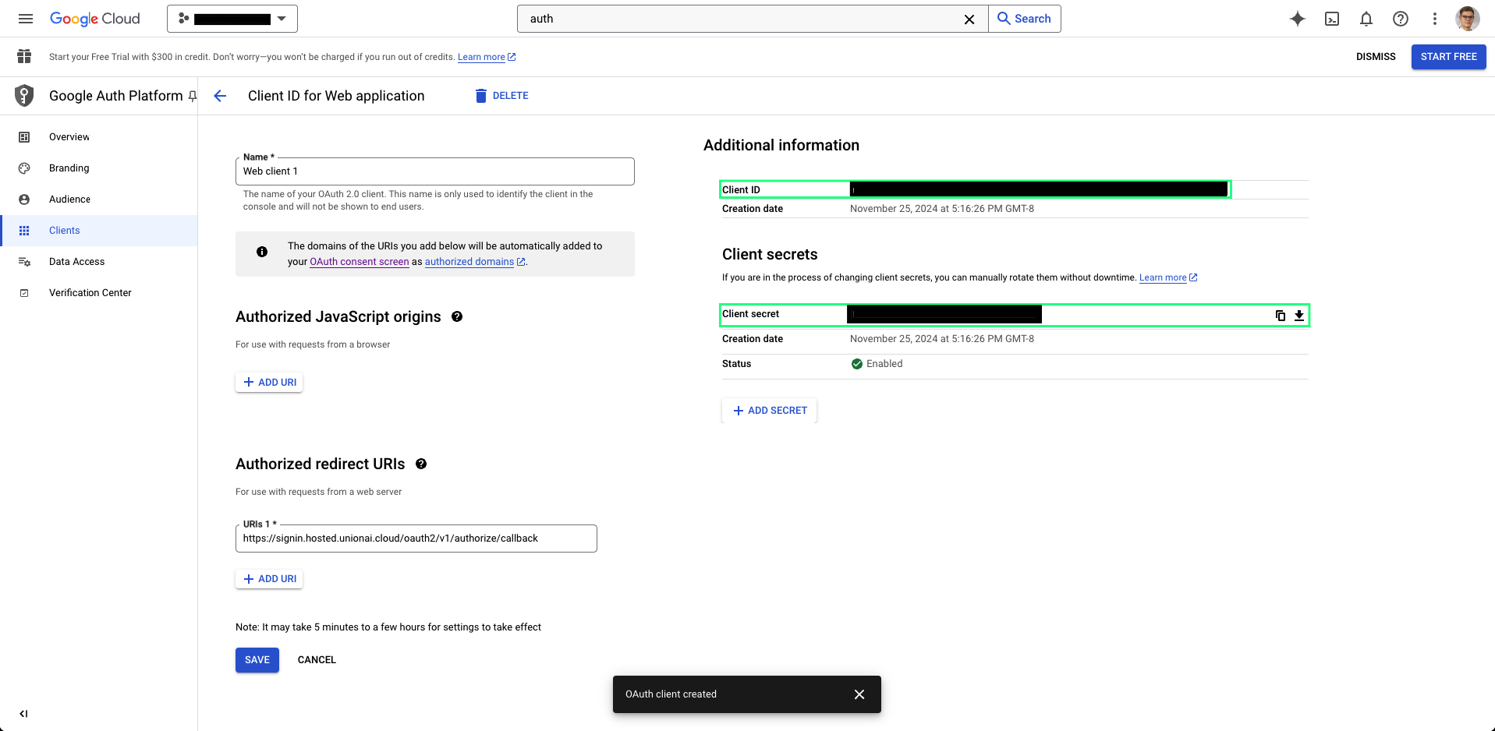Viewport: 1495px width, 731px height.
Task: Copy the client secret using copy icon
Action: (1279, 316)
